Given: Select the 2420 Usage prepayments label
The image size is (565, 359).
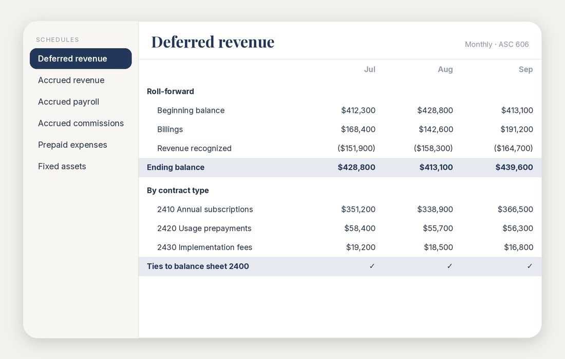Looking at the screenshot, I should tap(204, 228).
